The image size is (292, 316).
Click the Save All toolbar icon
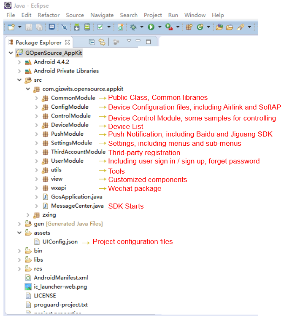click(39, 27)
